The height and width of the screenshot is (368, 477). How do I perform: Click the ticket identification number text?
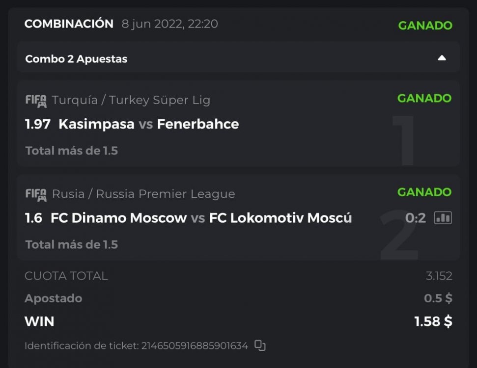(195, 346)
